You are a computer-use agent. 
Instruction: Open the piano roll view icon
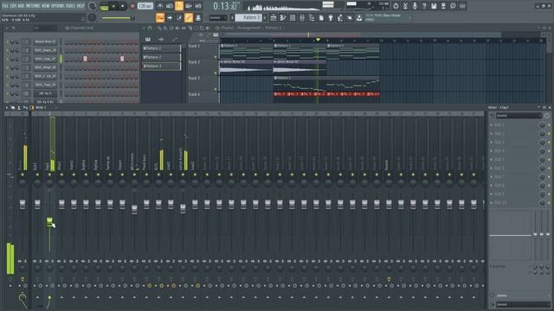tap(283, 17)
